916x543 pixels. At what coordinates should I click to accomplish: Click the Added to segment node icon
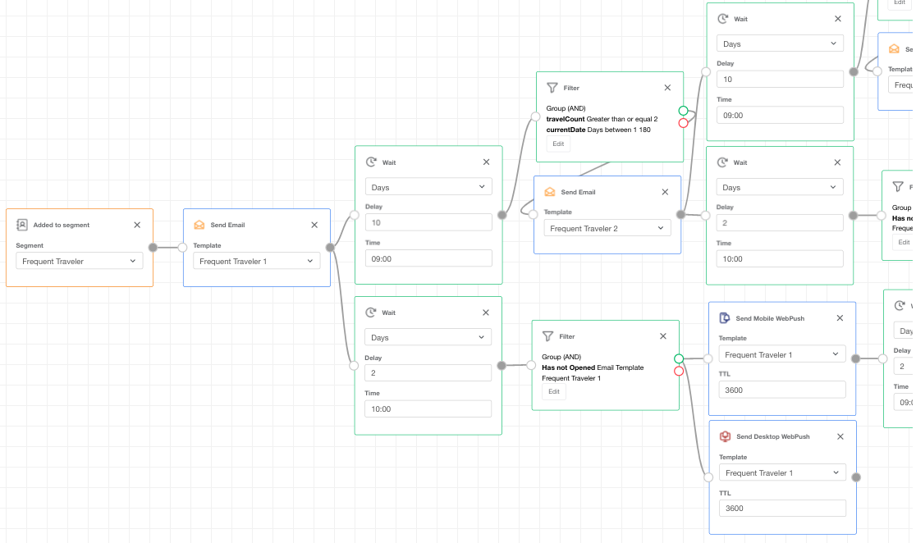coord(22,225)
